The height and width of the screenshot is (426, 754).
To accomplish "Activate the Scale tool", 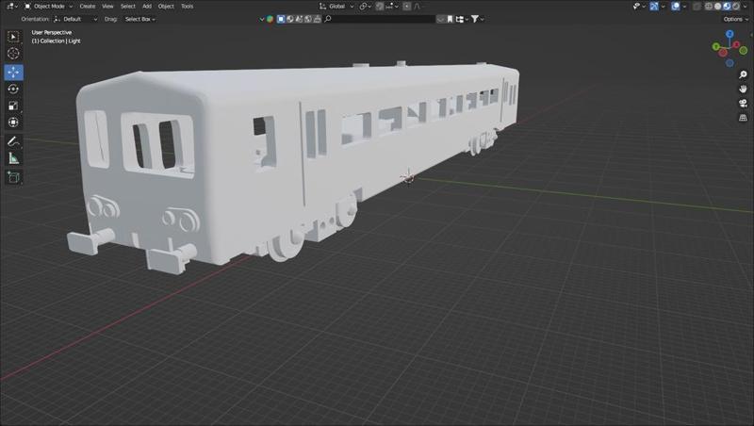I will pyautogui.click(x=13, y=106).
